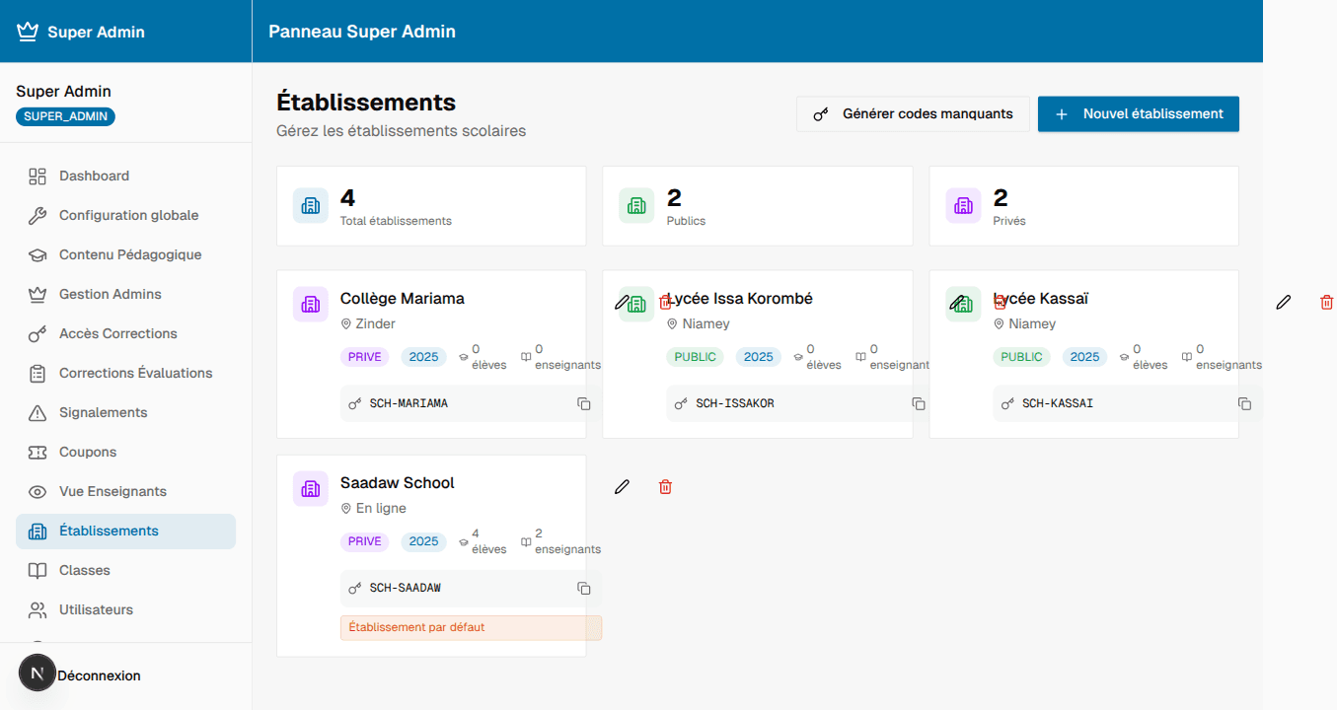The height and width of the screenshot is (710, 1337).
Task: Click the SCH-ISSAKOR code text
Action: tap(735, 404)
